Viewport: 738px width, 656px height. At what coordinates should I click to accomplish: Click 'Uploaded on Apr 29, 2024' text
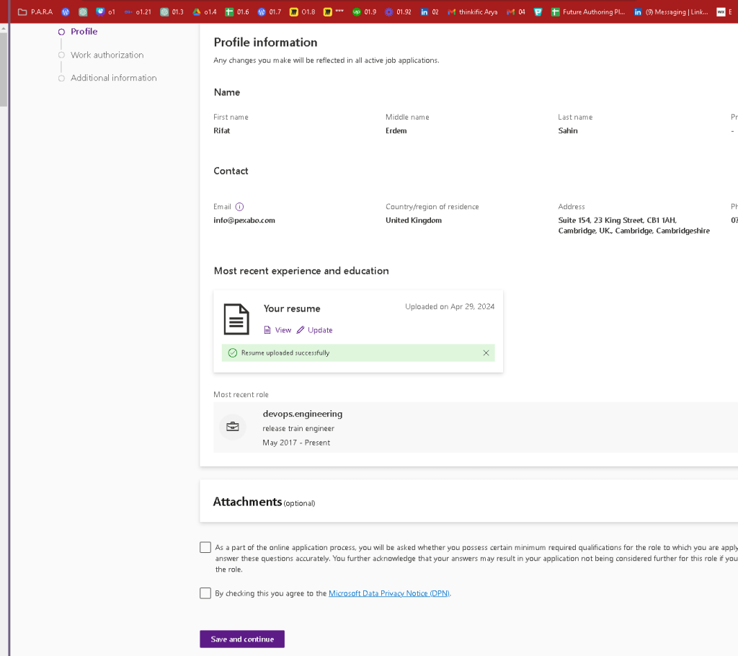pyautogui.click(x=450, y=306)
